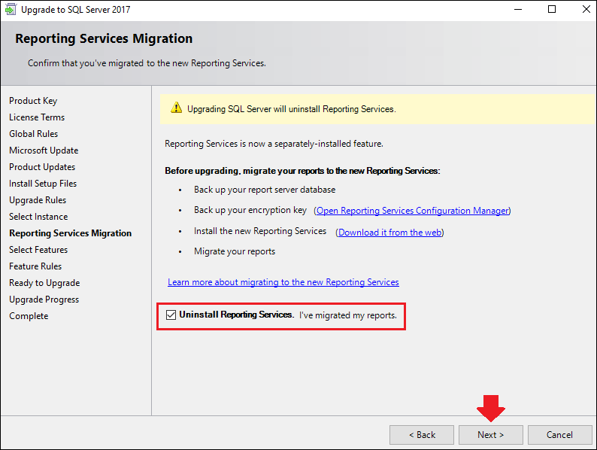
Task: Click the SQL Server setup title bar icon
Action: click(x=11, y=9)
